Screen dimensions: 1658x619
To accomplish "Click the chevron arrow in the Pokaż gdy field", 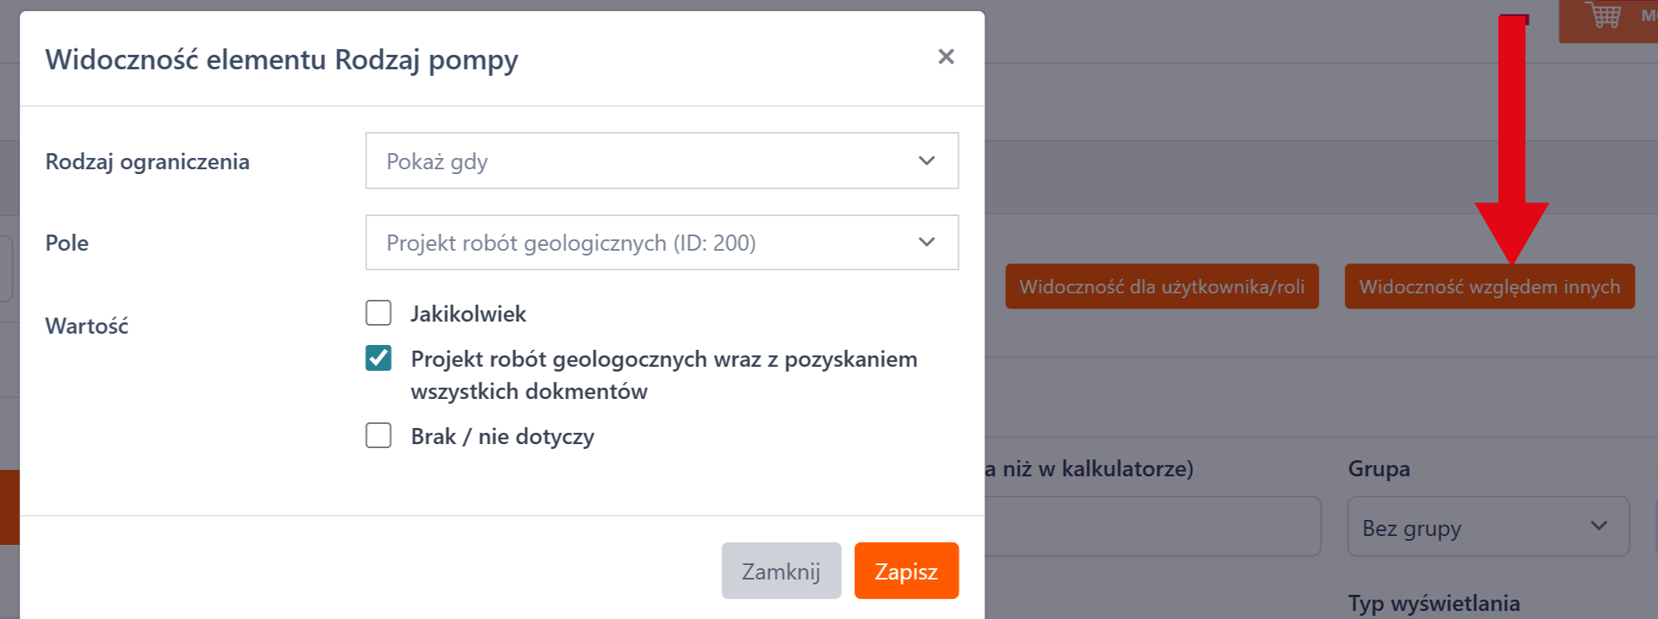I will pos(927,161).
